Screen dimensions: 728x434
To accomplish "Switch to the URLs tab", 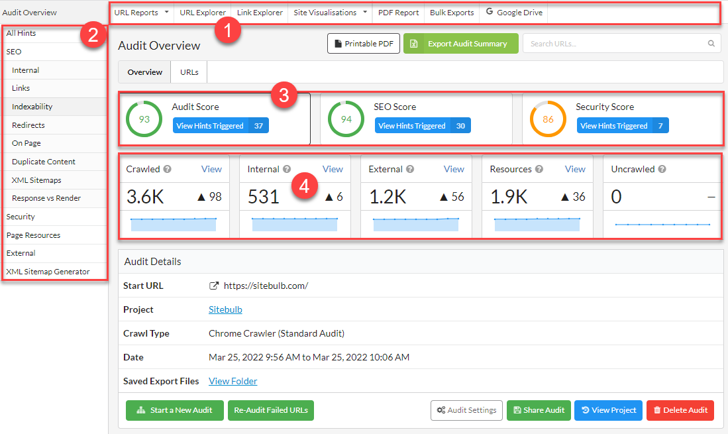I will coord(189,72).
